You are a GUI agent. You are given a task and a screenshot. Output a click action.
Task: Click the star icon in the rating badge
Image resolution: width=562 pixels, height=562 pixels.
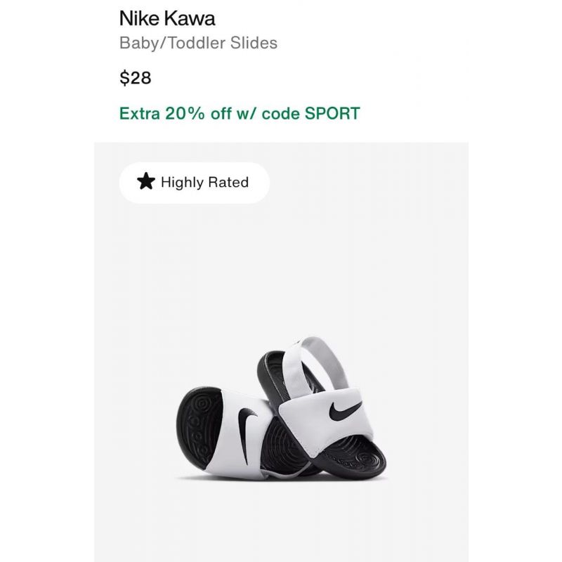(146, 181)
